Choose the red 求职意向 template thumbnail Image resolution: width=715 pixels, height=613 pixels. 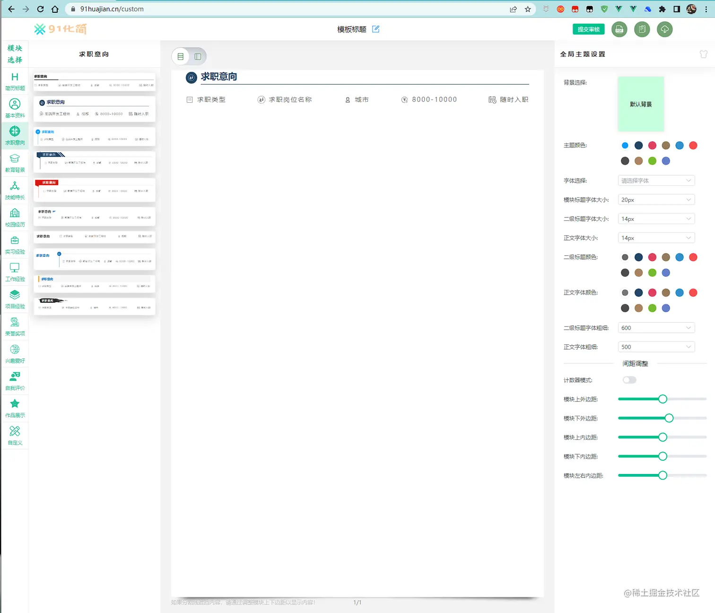pos(94,190)
